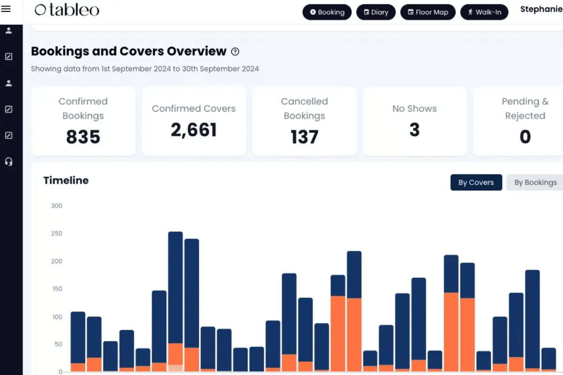Create a new Booking
The height and width of the screenshot is (375, 563).
pos(327,12)
